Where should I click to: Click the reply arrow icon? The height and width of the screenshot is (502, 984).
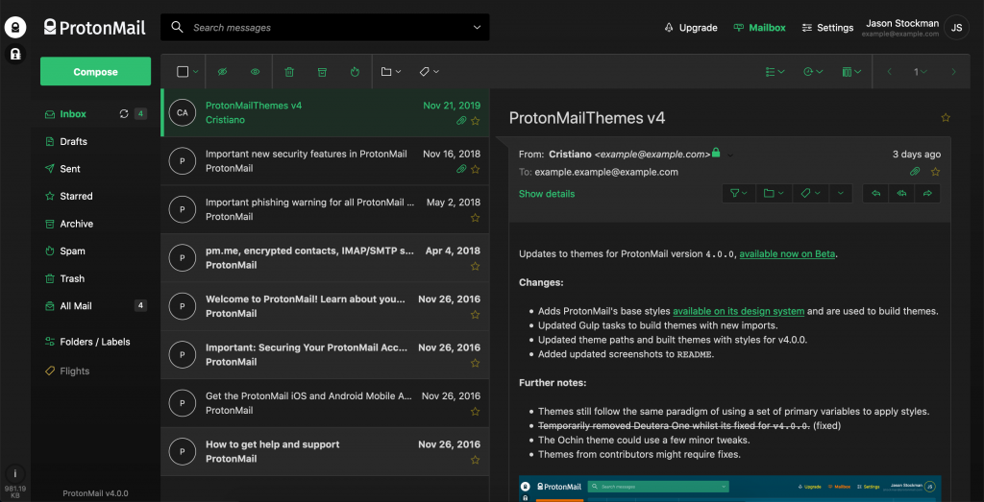(876, 194)
